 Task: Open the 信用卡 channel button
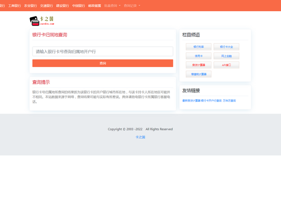198,56
